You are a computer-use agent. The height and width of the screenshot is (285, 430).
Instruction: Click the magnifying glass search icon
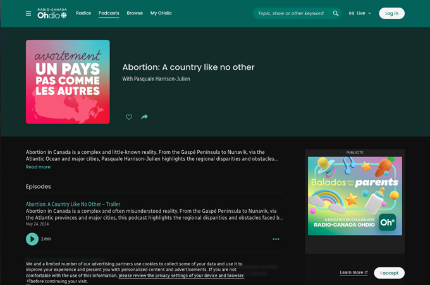335,13
